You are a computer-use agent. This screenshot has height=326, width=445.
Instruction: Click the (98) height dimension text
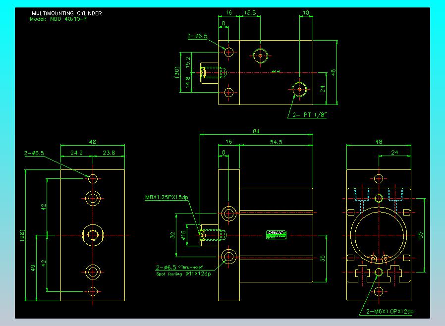(x=23, y=235)
